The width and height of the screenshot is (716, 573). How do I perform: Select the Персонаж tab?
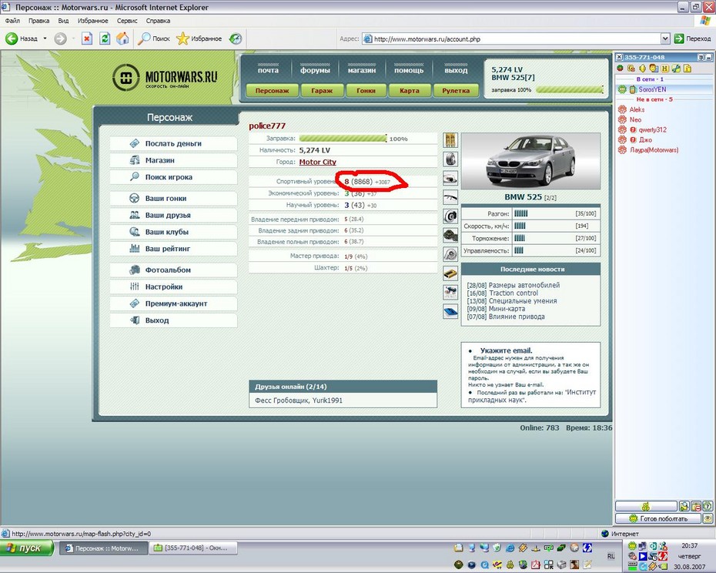click(272, 90)
